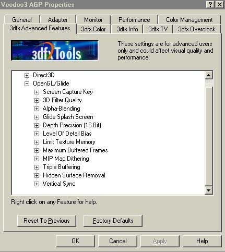Click the Reset To Previous button
The height and width of the screenshot is (252, 225).
click(46, 221)
